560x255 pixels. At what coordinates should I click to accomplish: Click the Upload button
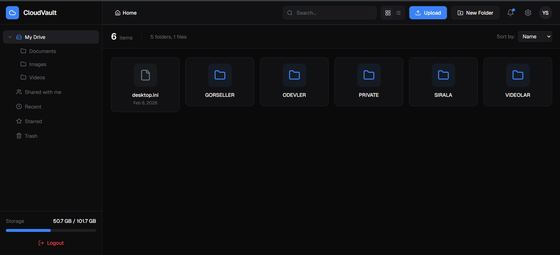428,13
